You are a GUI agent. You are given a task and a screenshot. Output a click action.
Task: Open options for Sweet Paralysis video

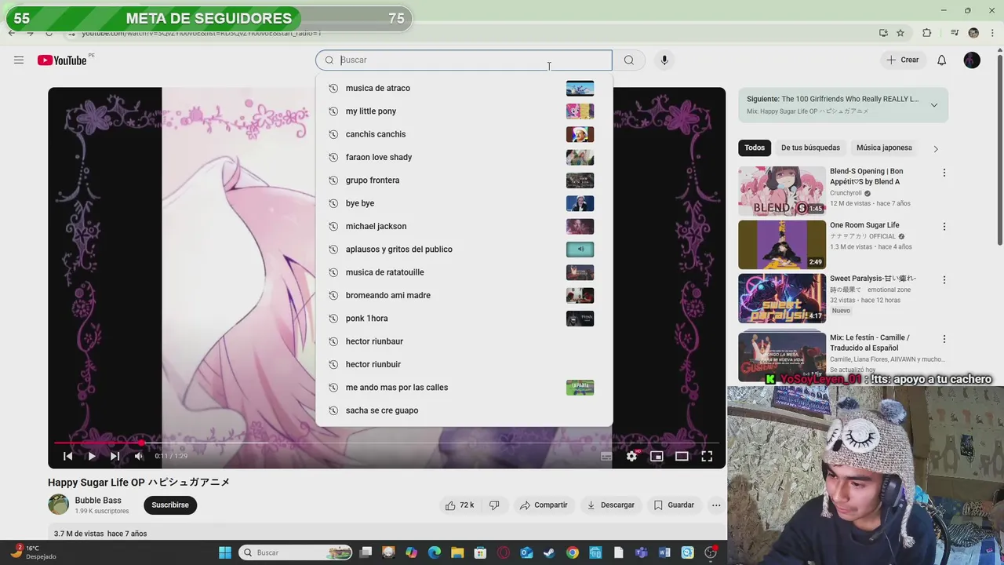(944, 280)
